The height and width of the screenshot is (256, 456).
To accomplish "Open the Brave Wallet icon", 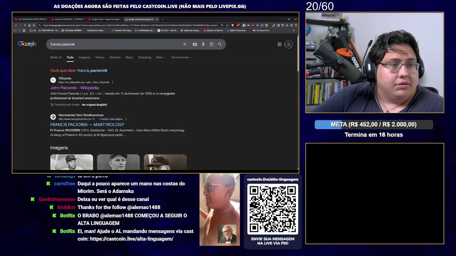I will pos(283,25).
